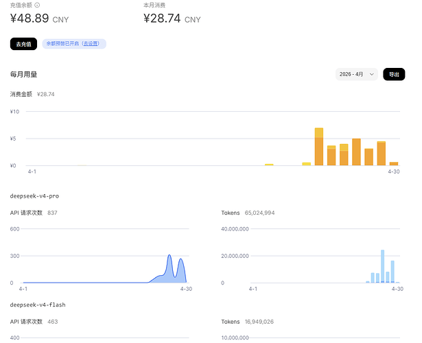Select the 余额预警已开启 notice badge
422x343 pixels.
(x=74, y=44)
